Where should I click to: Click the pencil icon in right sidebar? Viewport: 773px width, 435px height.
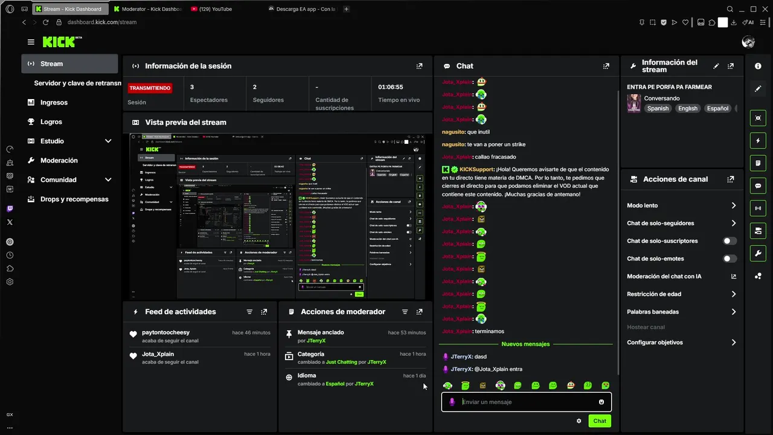tap(758, 89)
